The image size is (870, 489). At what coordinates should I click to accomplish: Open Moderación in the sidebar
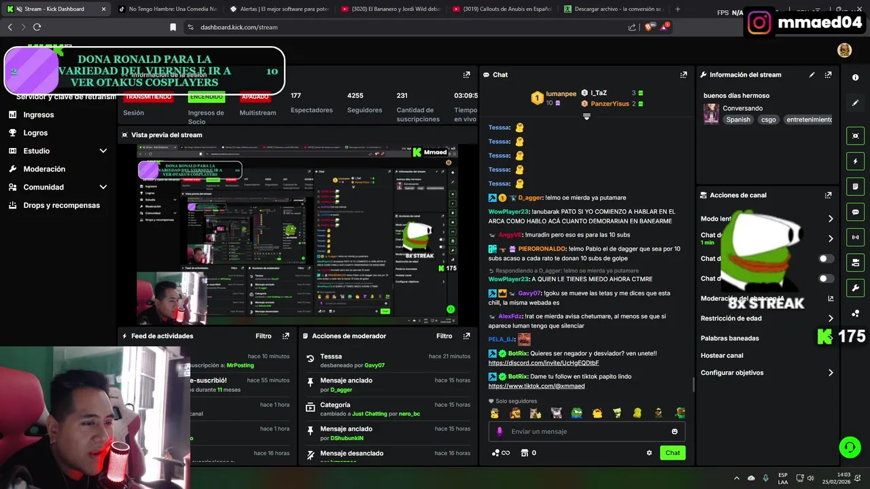[44, 169]
